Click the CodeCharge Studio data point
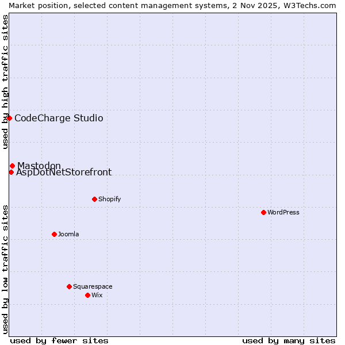This screenshot has width=345, height=345. (9, 118)
